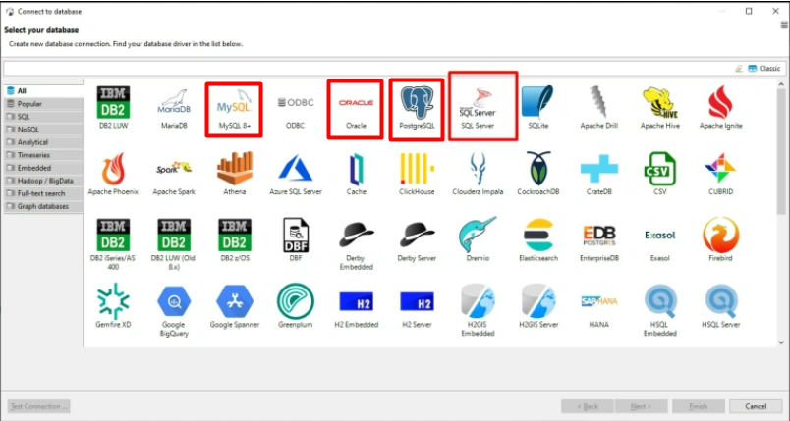Choose the Gemfire XD driver
Image resolution: width=790 pixels, height=421 pixels.
[x=113, y=307]
